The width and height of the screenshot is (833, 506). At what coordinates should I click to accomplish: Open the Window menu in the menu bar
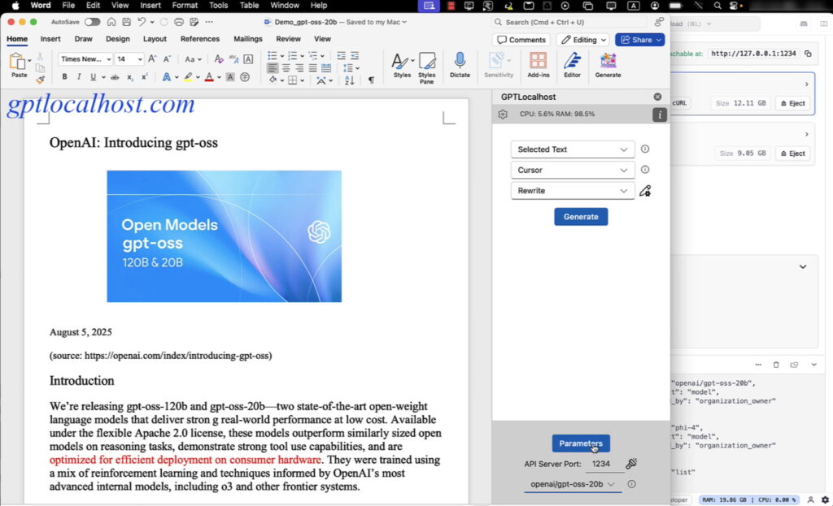point(284,6)
